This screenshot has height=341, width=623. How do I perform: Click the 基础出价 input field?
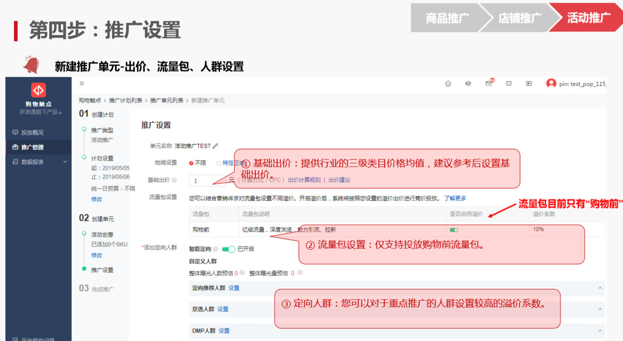pos(207,181)
